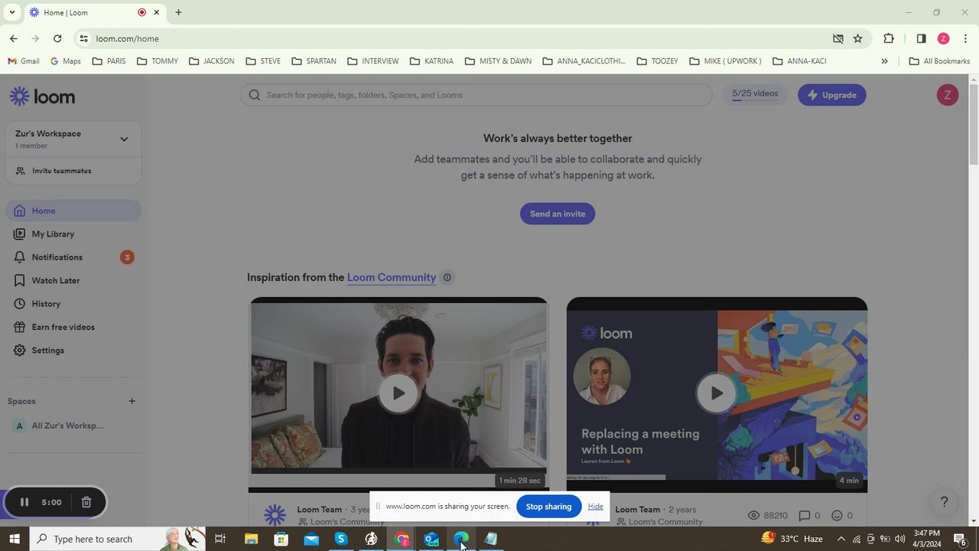Open the Chrome three-dot menu
Viewport: 979px width, 551px height.
coord(965,38)
